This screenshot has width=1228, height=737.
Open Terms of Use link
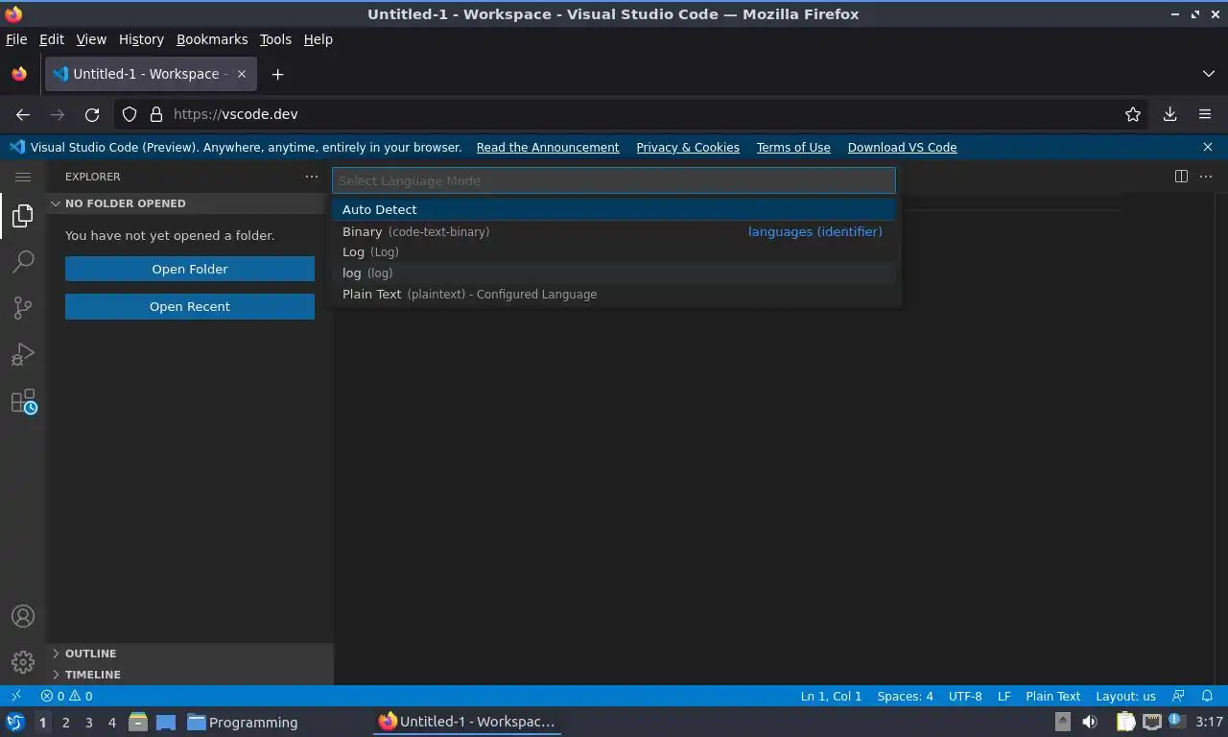[x=793, y=147]
